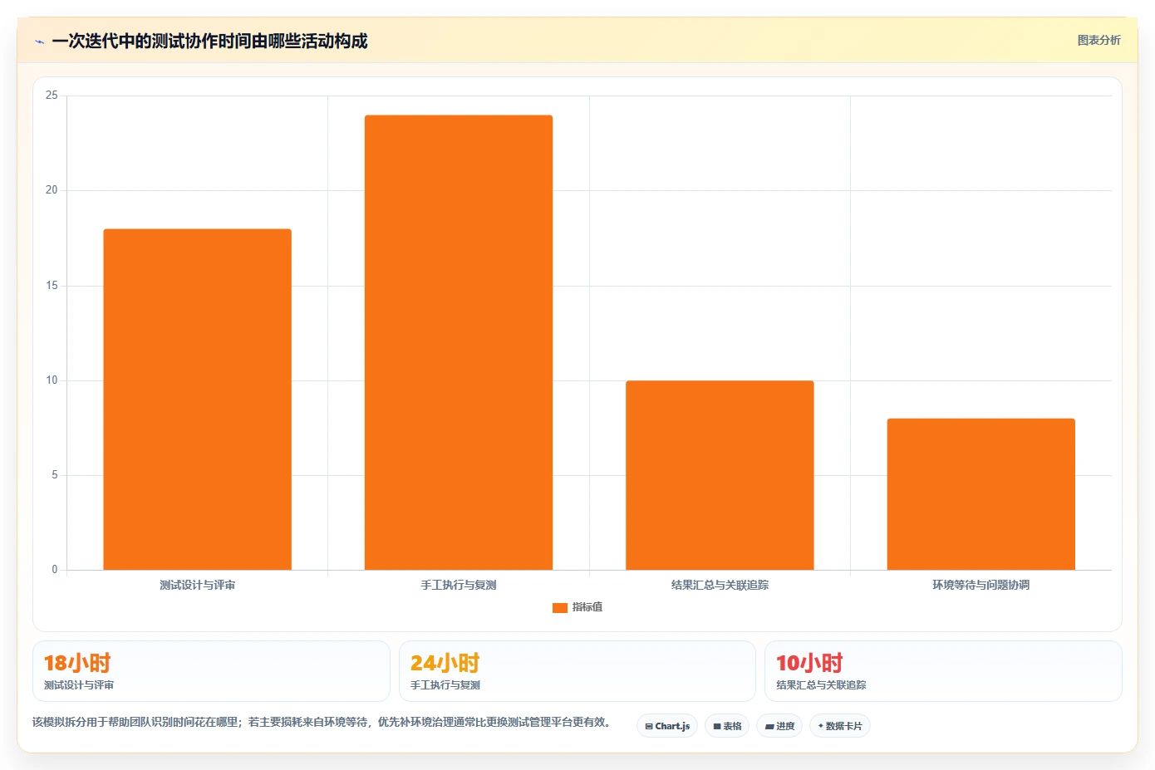Click the 表格 tag

(727, 726)
